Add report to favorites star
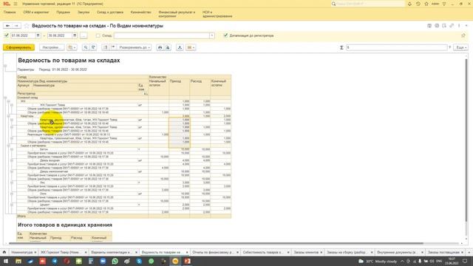This screenshot has height=266, width=473. coord(27,26)
